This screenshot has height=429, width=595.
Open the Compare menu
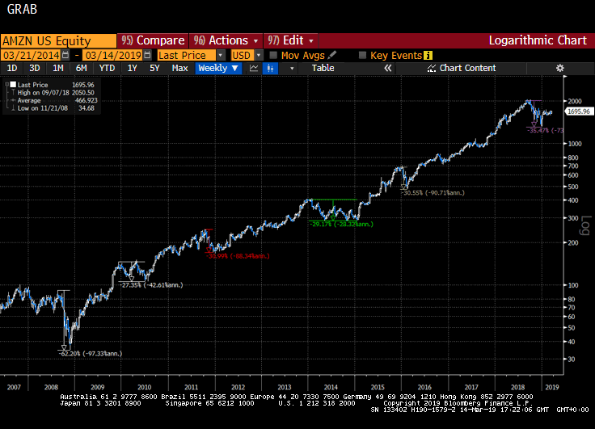[x=153, y=40]
